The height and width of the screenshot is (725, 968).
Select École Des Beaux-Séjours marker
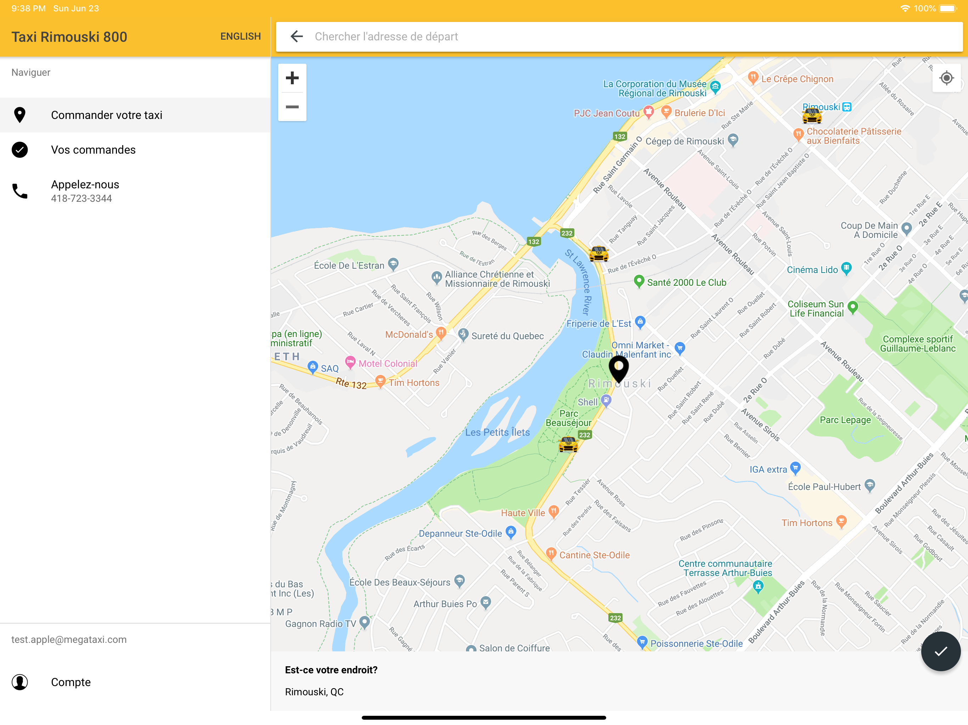459,581
